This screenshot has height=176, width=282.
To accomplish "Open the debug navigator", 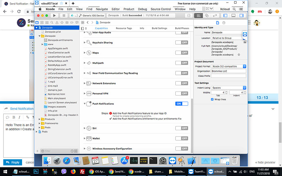I will pyautogui.click(x=67, y=22).
